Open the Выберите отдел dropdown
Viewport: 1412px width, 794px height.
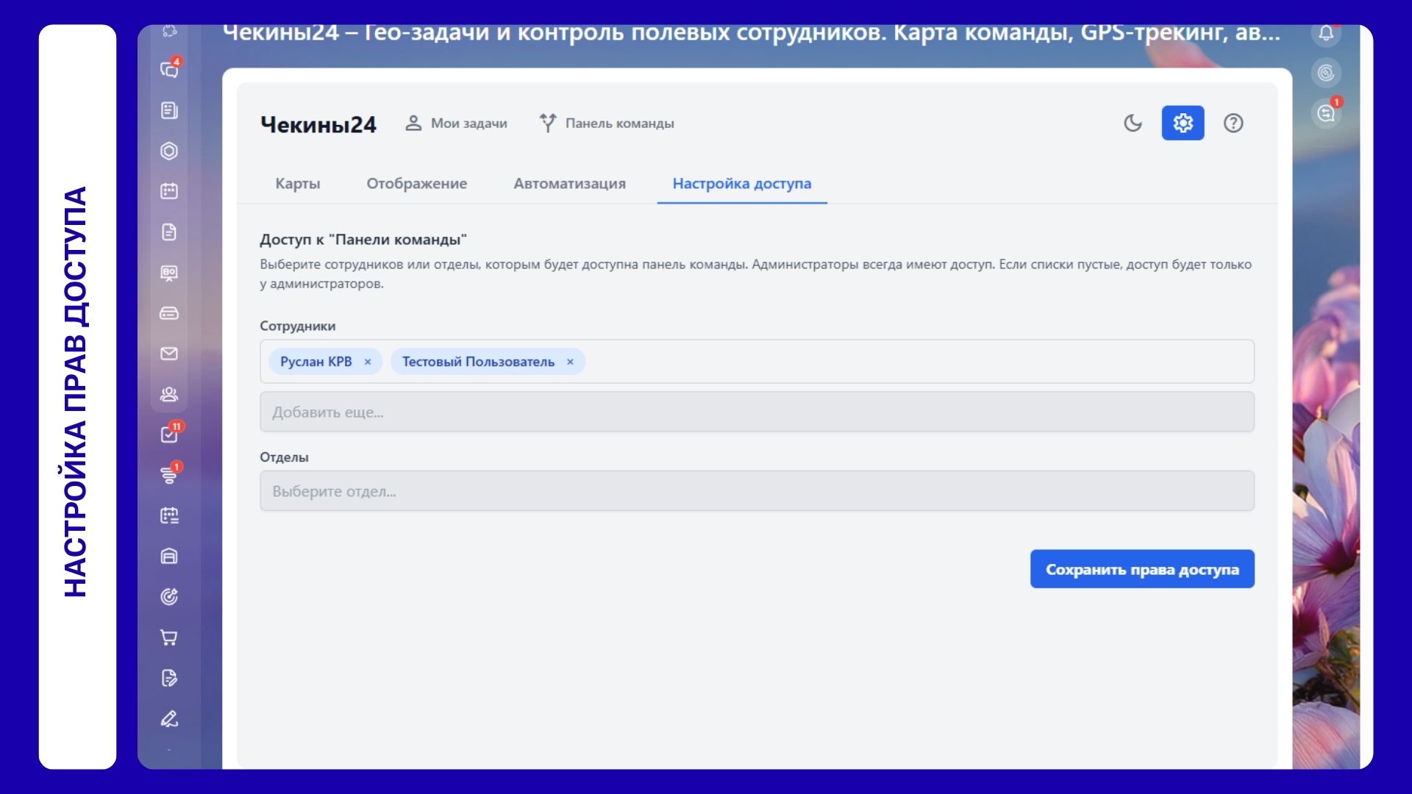point(756,491)
